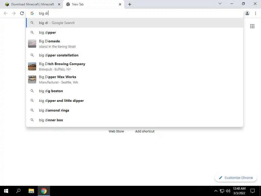
Task: Click the browser forward arrow
Action: pyautogui.click(x=14, y=13)
